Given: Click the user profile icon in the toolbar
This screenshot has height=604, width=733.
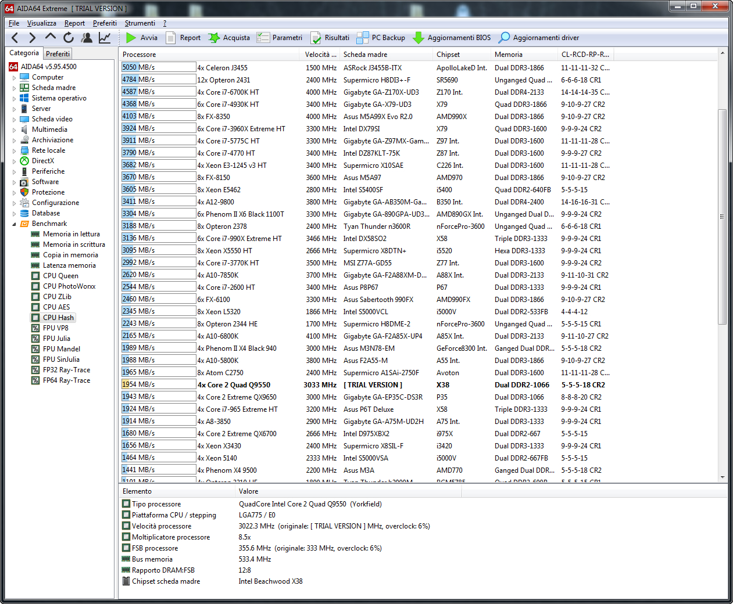Looking at the screenshot, I should tap(87, 38).
